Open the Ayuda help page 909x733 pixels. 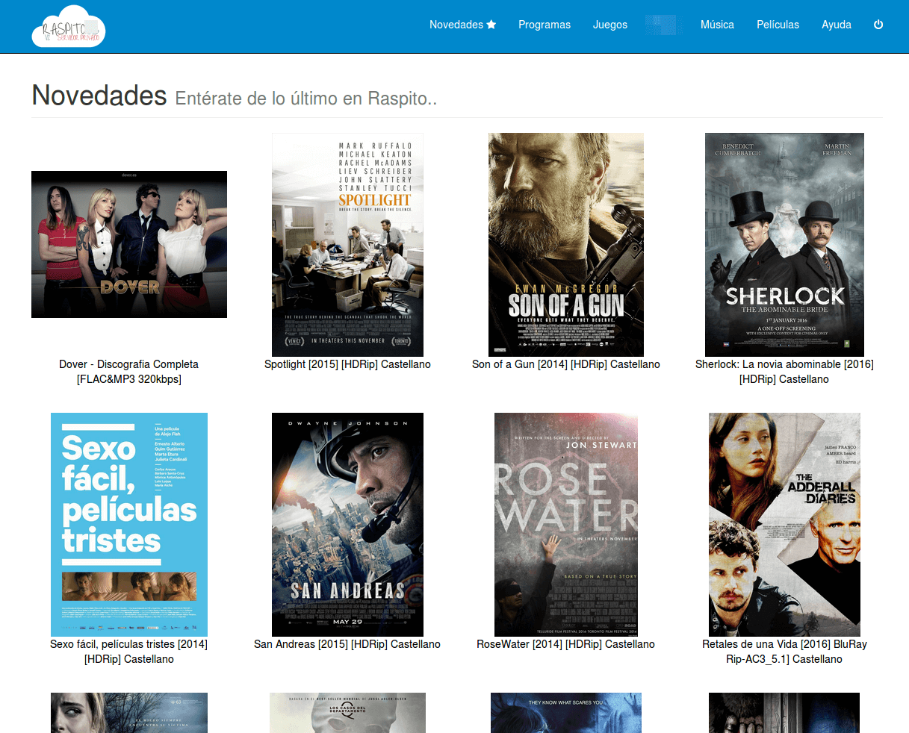tap(836, 25)
